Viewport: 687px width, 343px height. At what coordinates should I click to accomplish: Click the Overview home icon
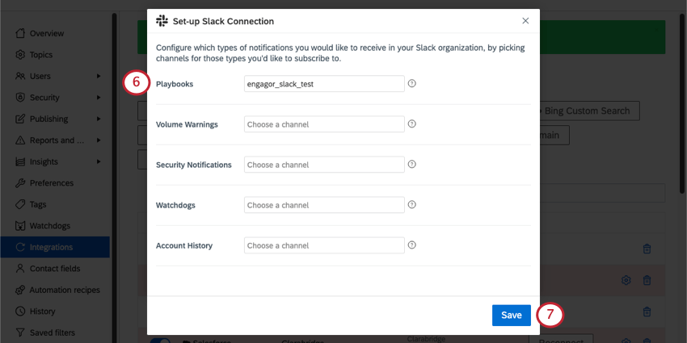pos(20,33)
